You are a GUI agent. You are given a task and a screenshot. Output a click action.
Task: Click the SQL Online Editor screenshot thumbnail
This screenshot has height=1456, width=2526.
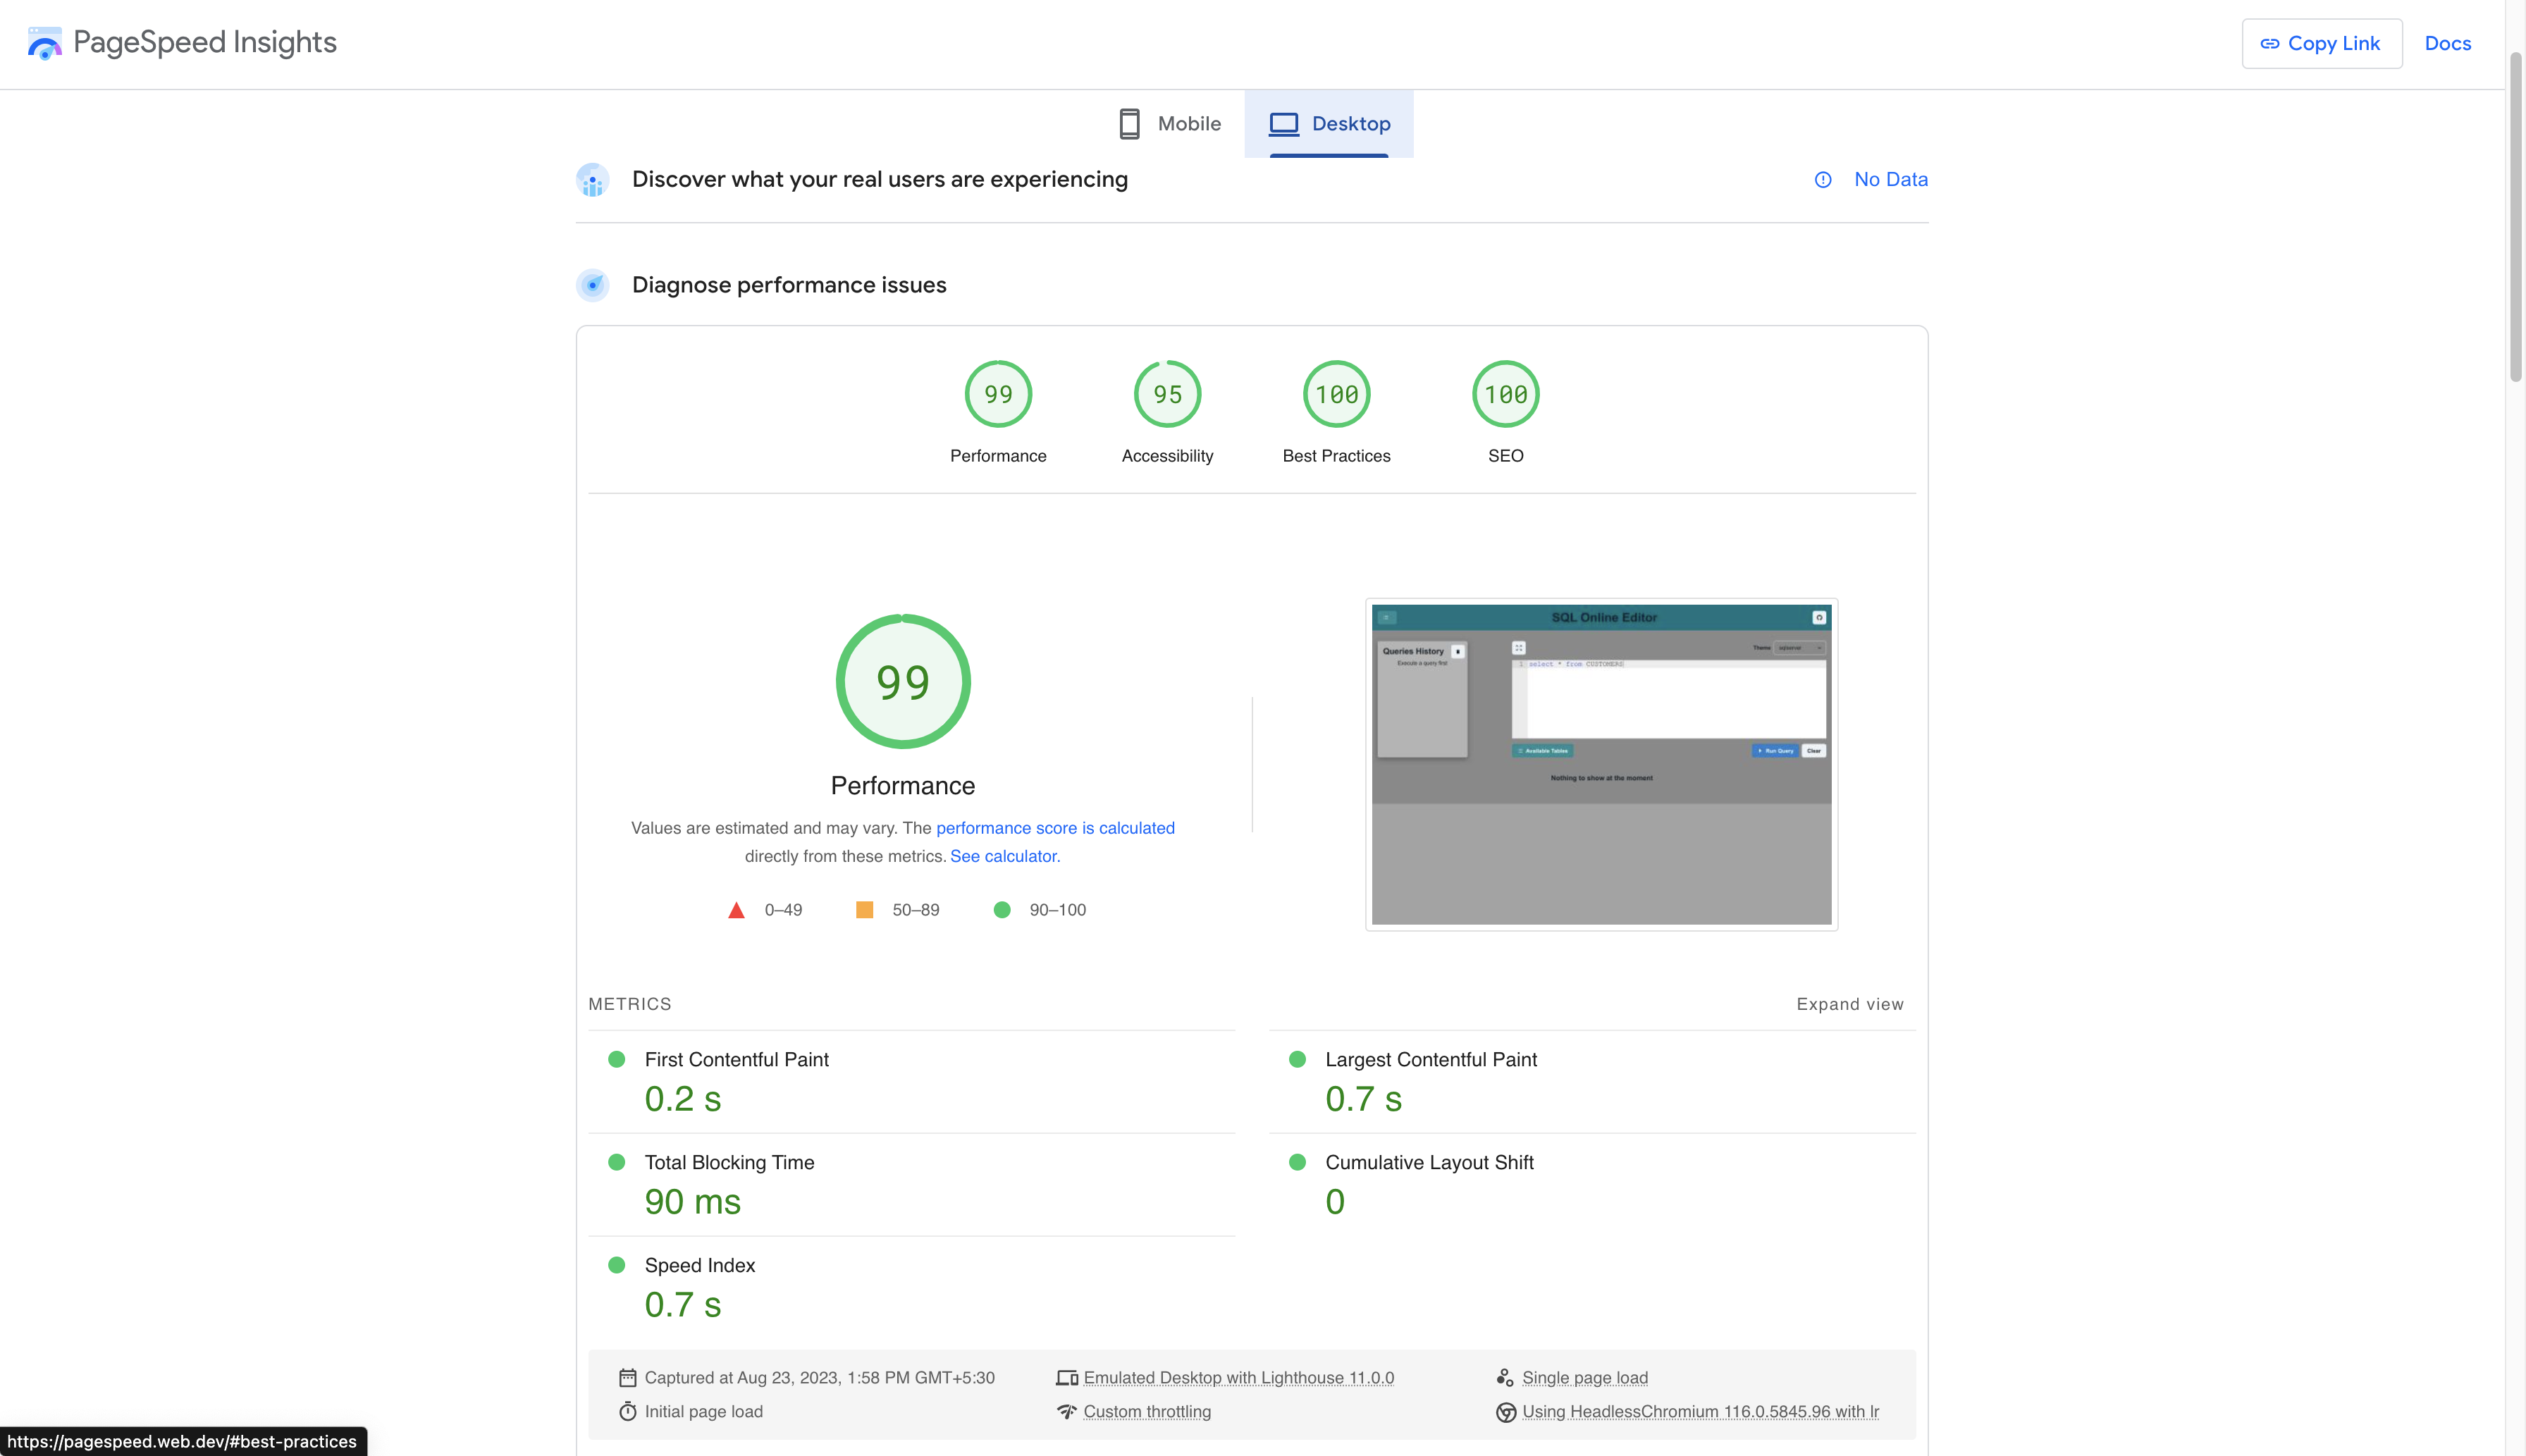1601,764
